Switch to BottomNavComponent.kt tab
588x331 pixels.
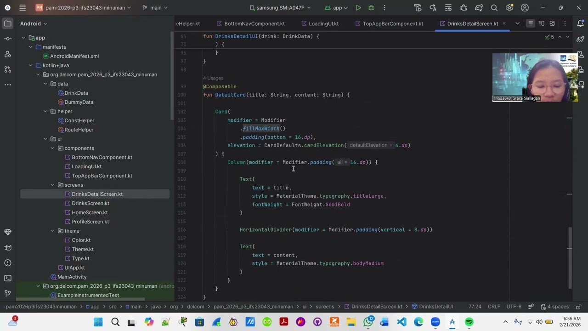(250, 23)
